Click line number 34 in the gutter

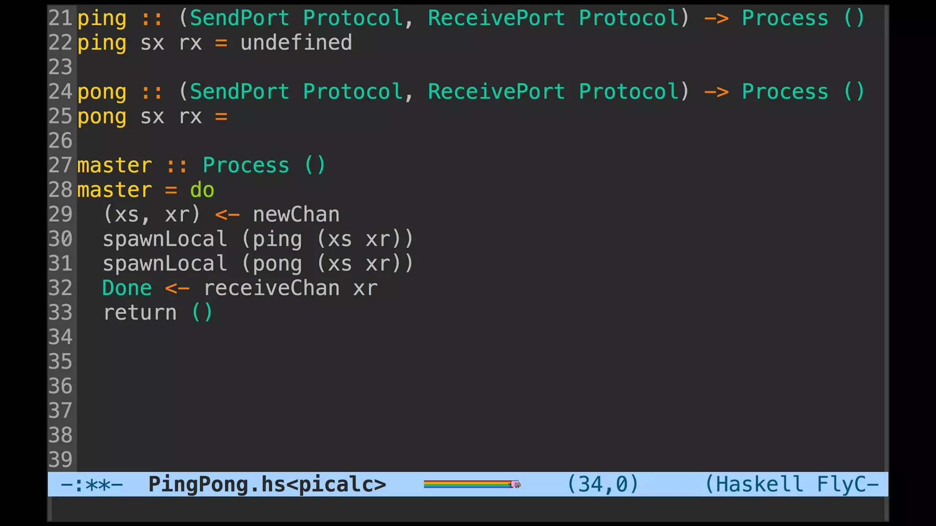tap(60, 337)
